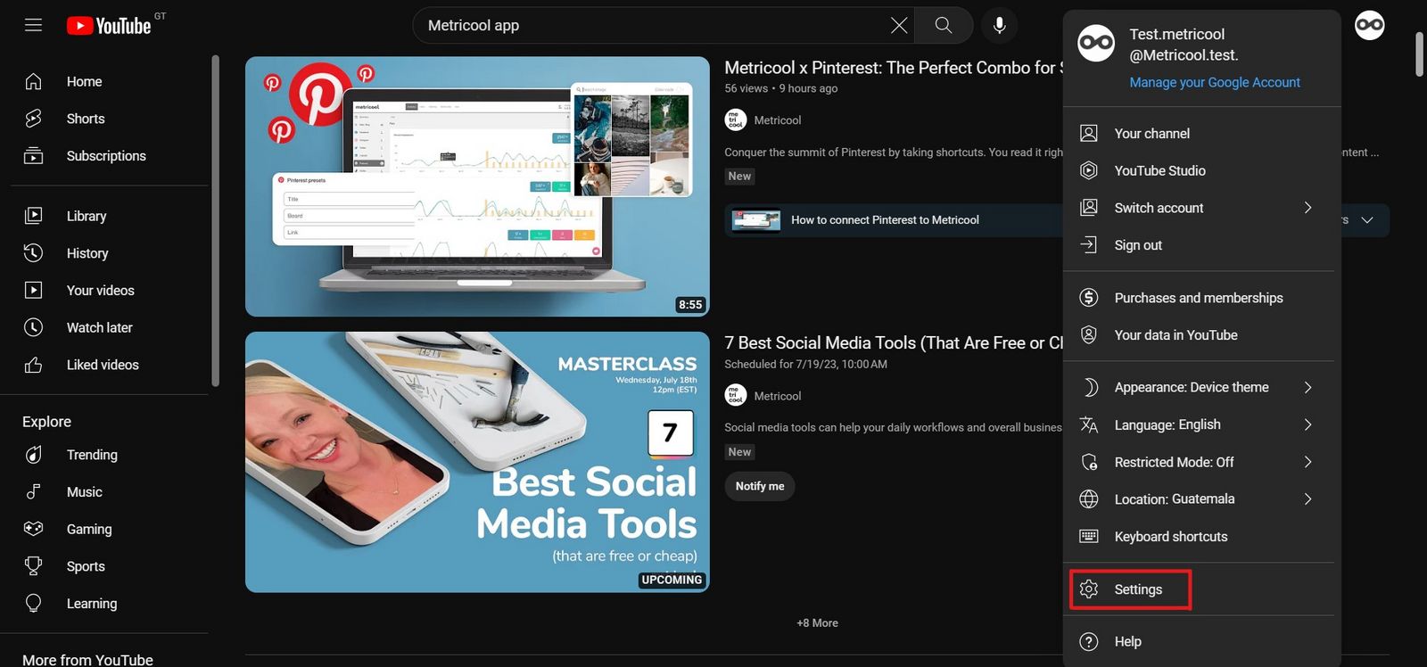Open YouTube Studio from menu
The image size is (1427, 667).
pyautogui.click(x=1159, y=170)
